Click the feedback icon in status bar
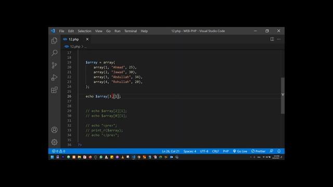The width and height of the screenshot is (333, 187). (272, 151)
